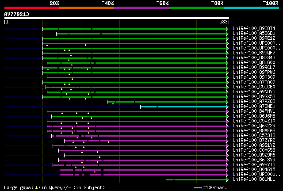Select the UniRef100_A9SYT5 label

click(254, 165)
